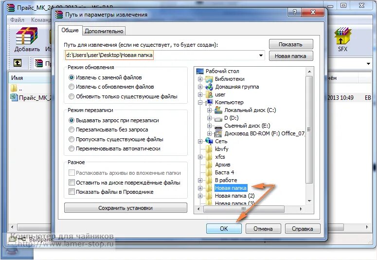Click the Рабочий стол desktop icon in tree

coord(200,71)
